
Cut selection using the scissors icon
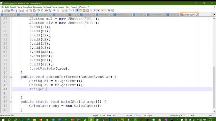(x=27, y=10)
